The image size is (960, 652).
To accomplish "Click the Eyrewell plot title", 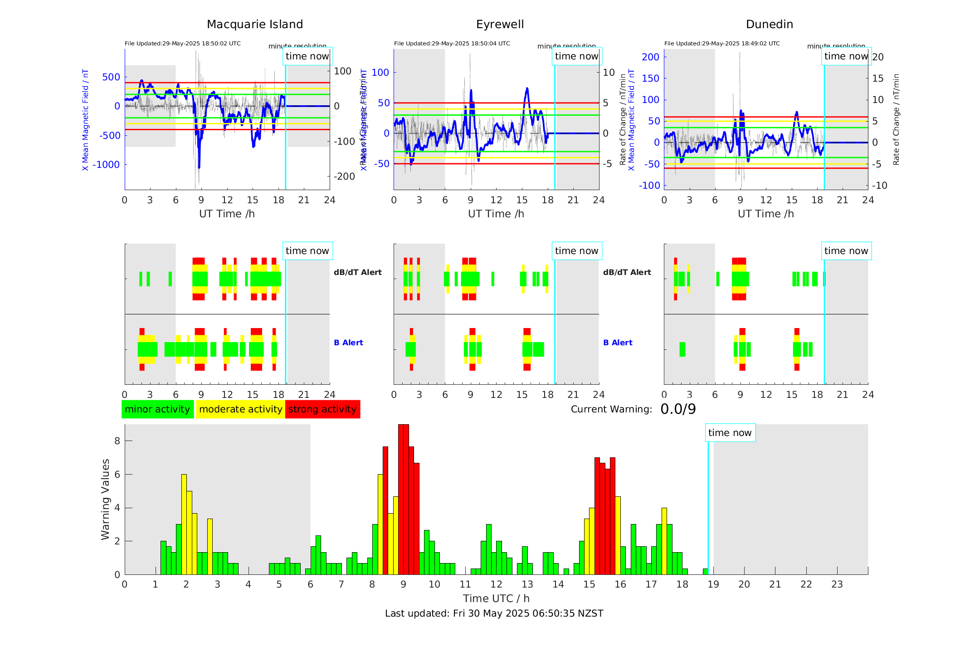I will [x=500, y=25].
